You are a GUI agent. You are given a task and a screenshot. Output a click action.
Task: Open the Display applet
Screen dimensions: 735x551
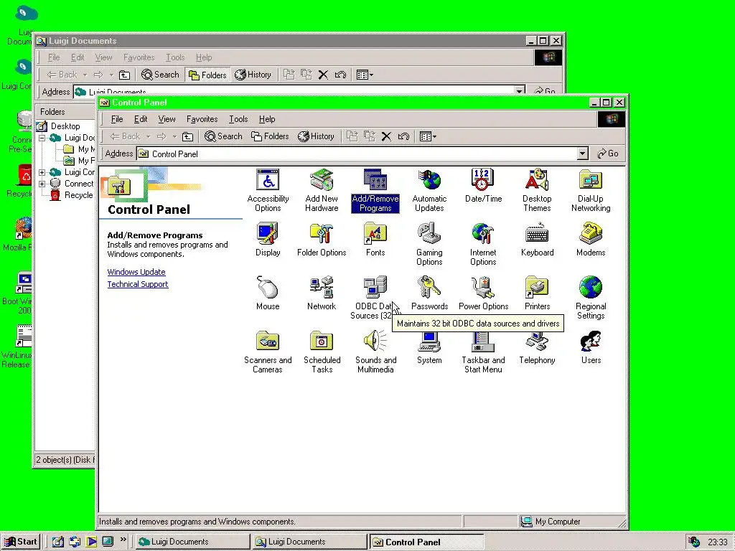[x=268, y=240]
